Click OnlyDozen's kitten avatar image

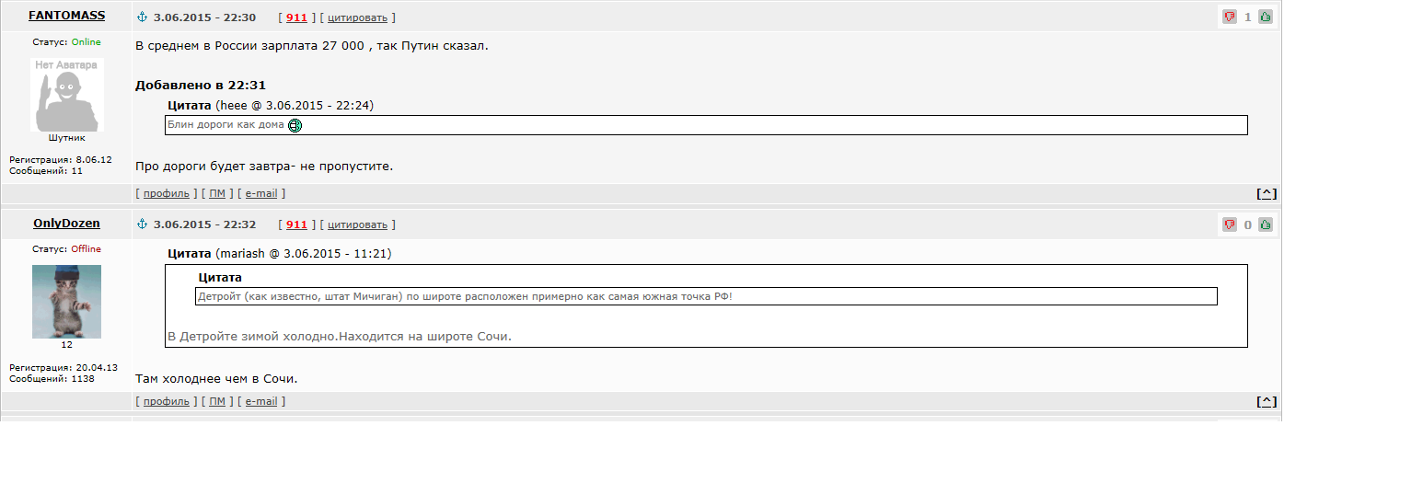66,302
